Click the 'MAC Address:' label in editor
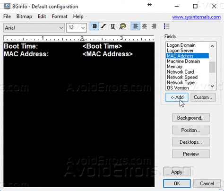The width and height of the screenshot is (224, 191). click(x=26, y=54)
